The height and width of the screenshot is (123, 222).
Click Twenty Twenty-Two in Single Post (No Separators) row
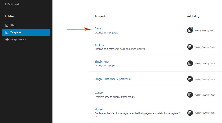[204, 79]
